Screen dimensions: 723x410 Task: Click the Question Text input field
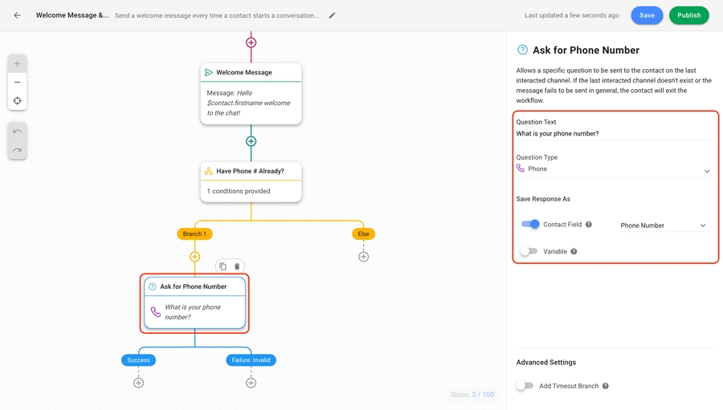[x=614, y=134]
